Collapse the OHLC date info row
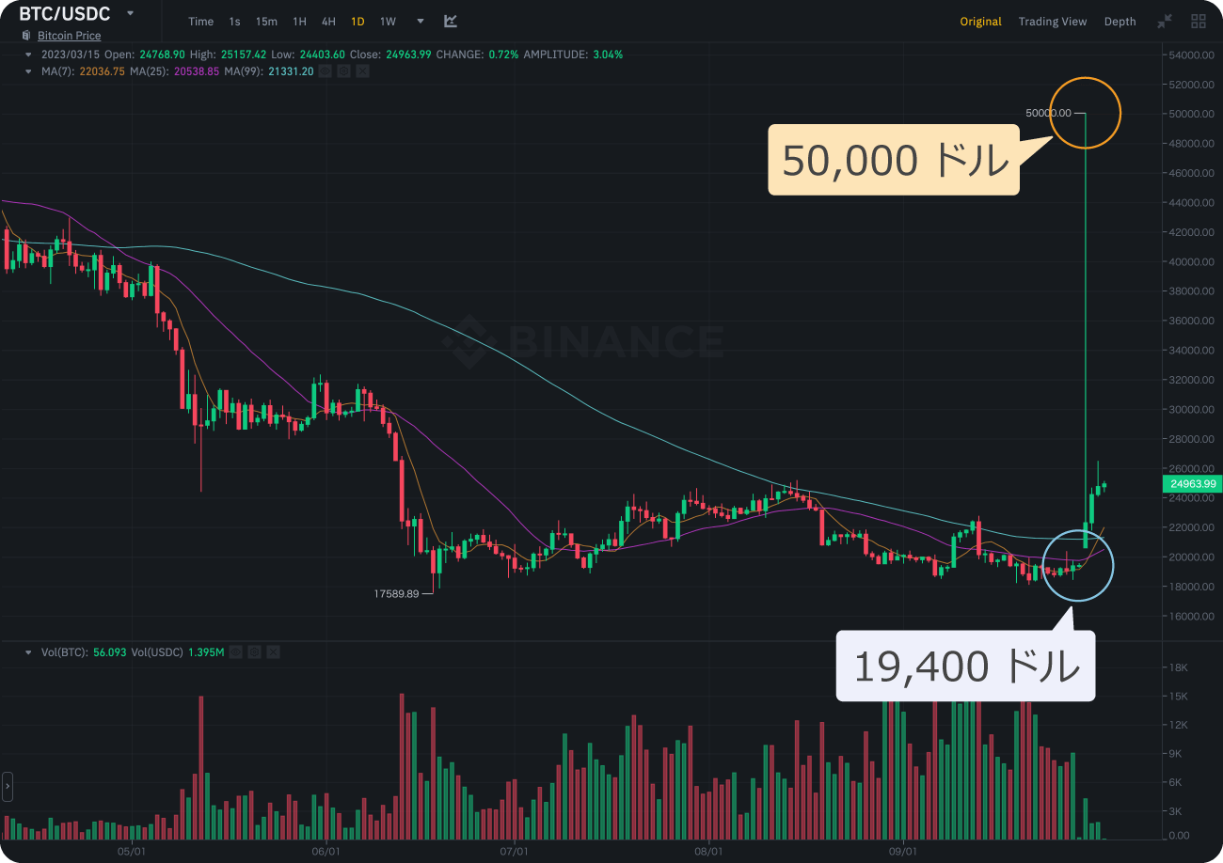This screenshot has height=863, width=1223. pyautogui.click(x=28, y=55)
